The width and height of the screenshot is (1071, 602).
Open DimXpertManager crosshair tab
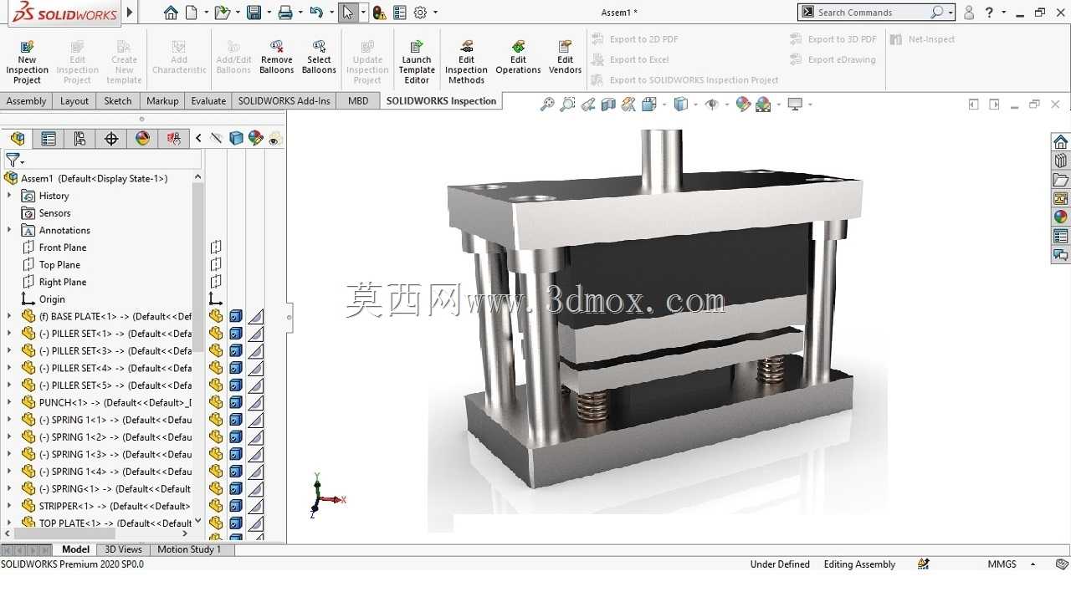[x=111, y=139]
